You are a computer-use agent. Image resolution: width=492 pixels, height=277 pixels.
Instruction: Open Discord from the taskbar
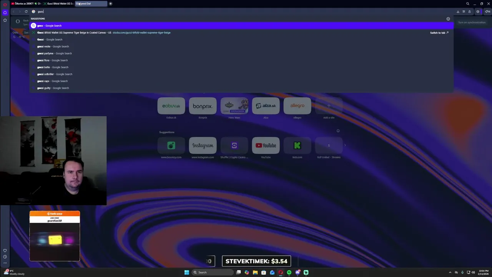(298, 272)
